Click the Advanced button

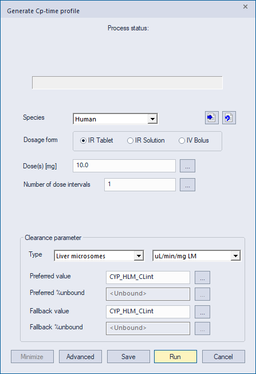[80, 357]
